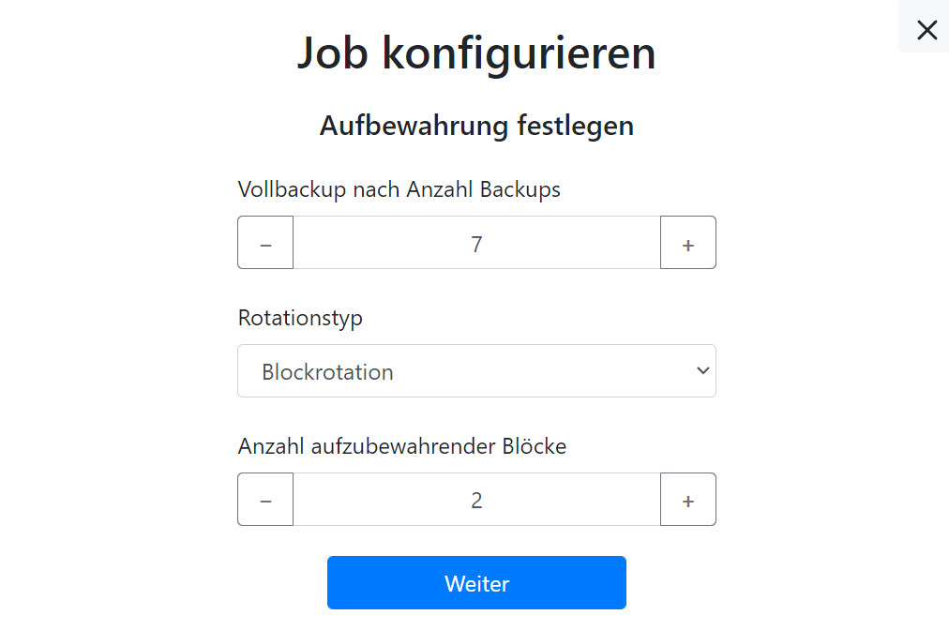Click the Job konfigurieren heading
The image size is (949, 630).
476,52
